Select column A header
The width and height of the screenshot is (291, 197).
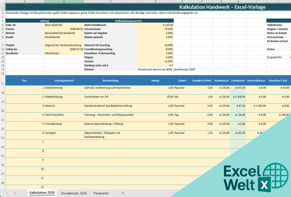click(x=25, y=1)
